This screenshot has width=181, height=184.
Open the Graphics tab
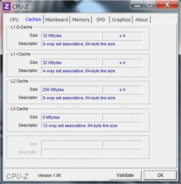pos(121,20)
